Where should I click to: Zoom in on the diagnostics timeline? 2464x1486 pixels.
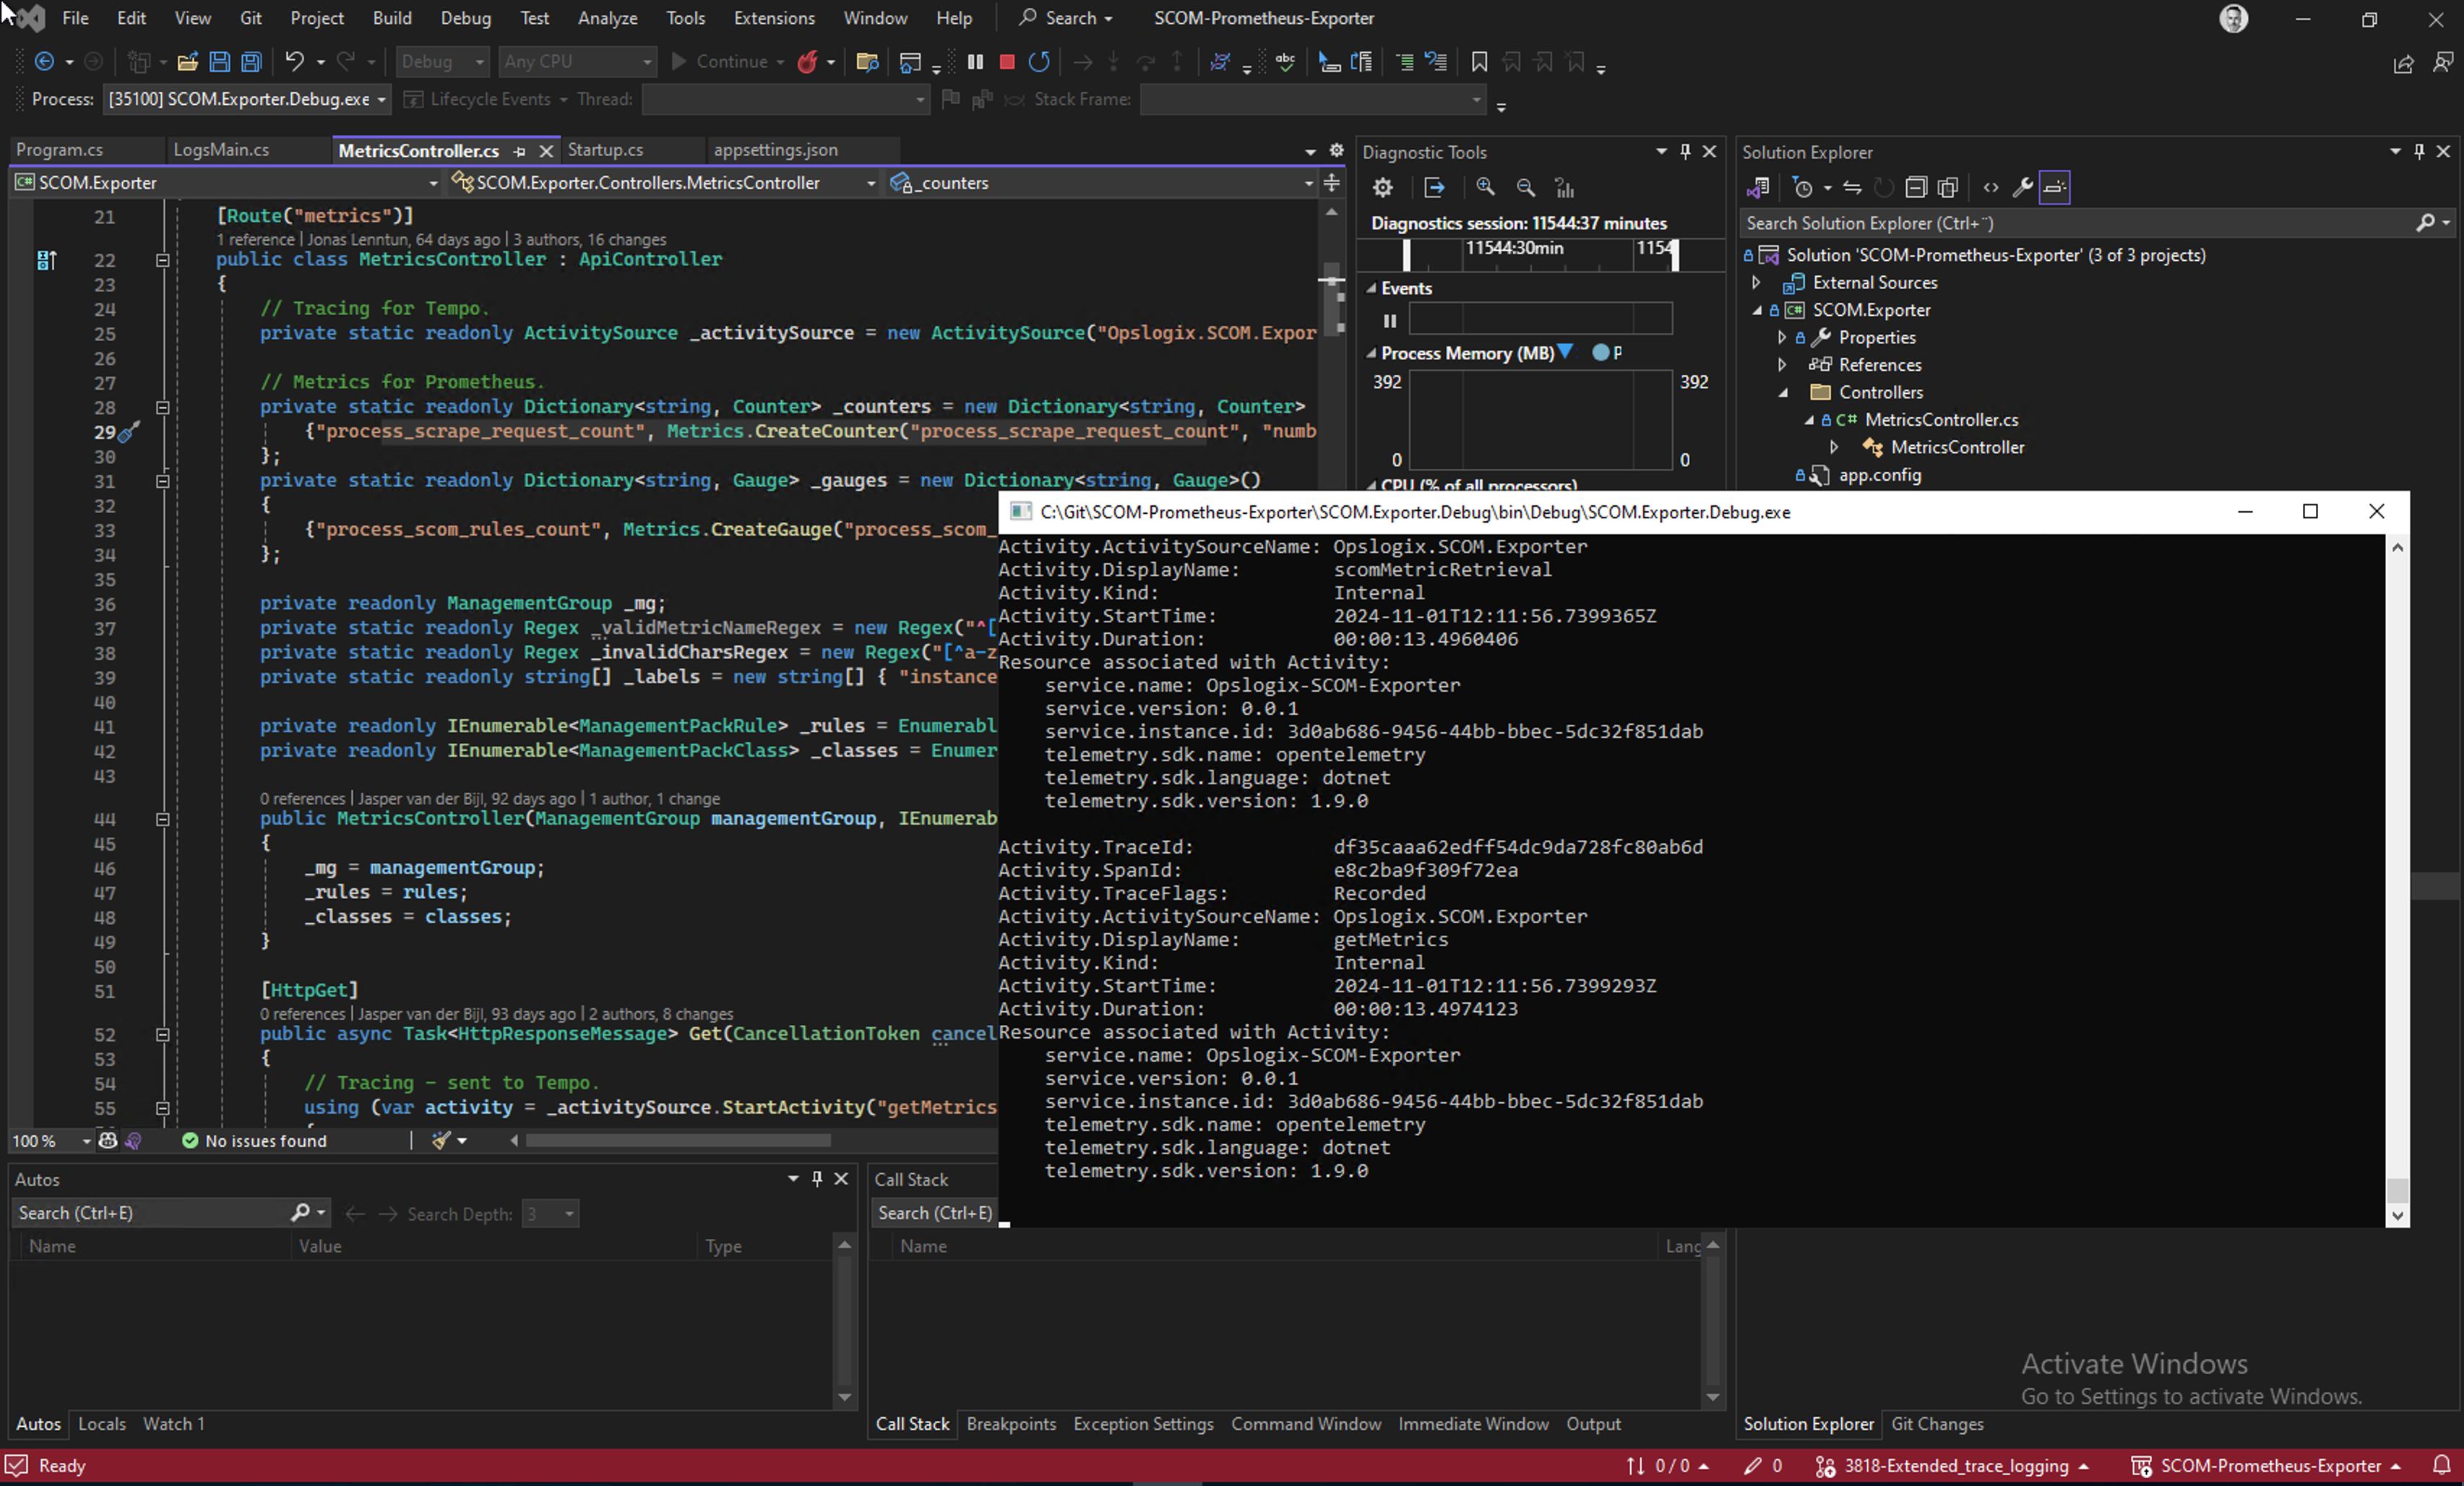tap(1485, 187)
